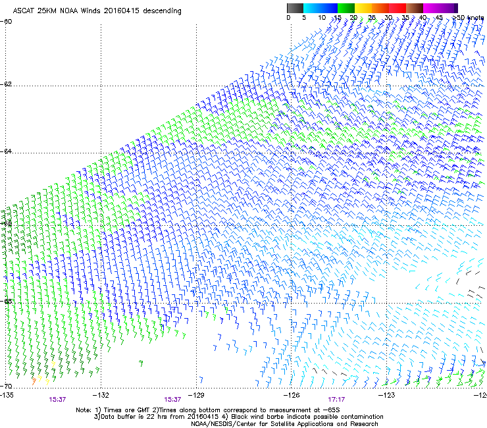The height and width of the screenshot is (428, 487).
Task: Click the '-126' longitude label
Action: 292,395
